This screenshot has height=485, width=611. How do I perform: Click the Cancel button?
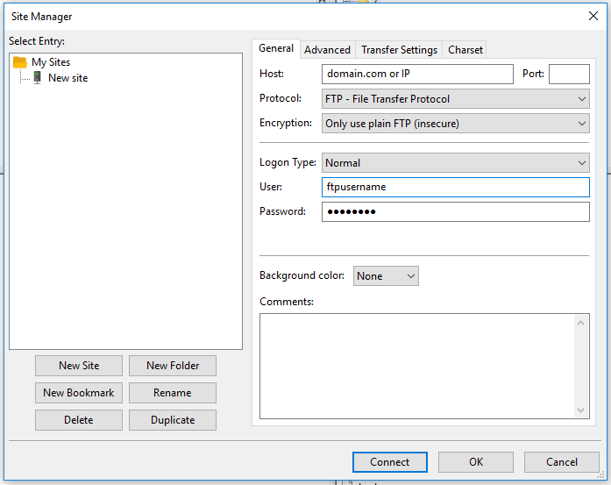562,462
